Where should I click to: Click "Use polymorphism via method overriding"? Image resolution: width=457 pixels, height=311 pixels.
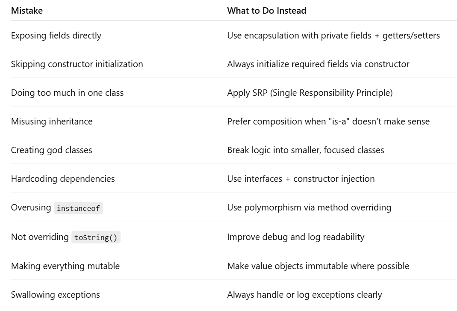coord(309,207)
